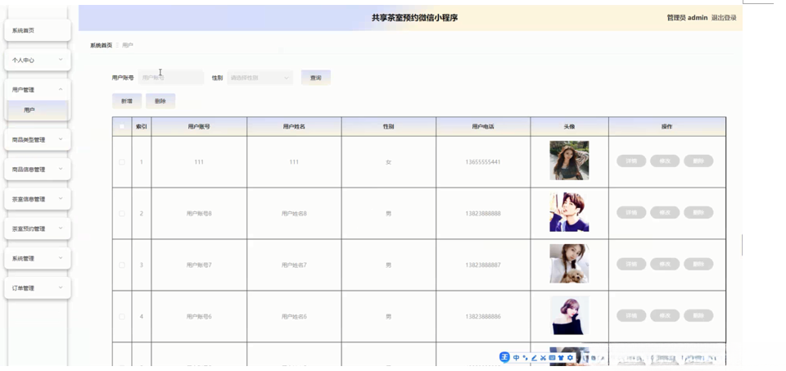
Task: Click the 新增 add button
Action: 127,102
